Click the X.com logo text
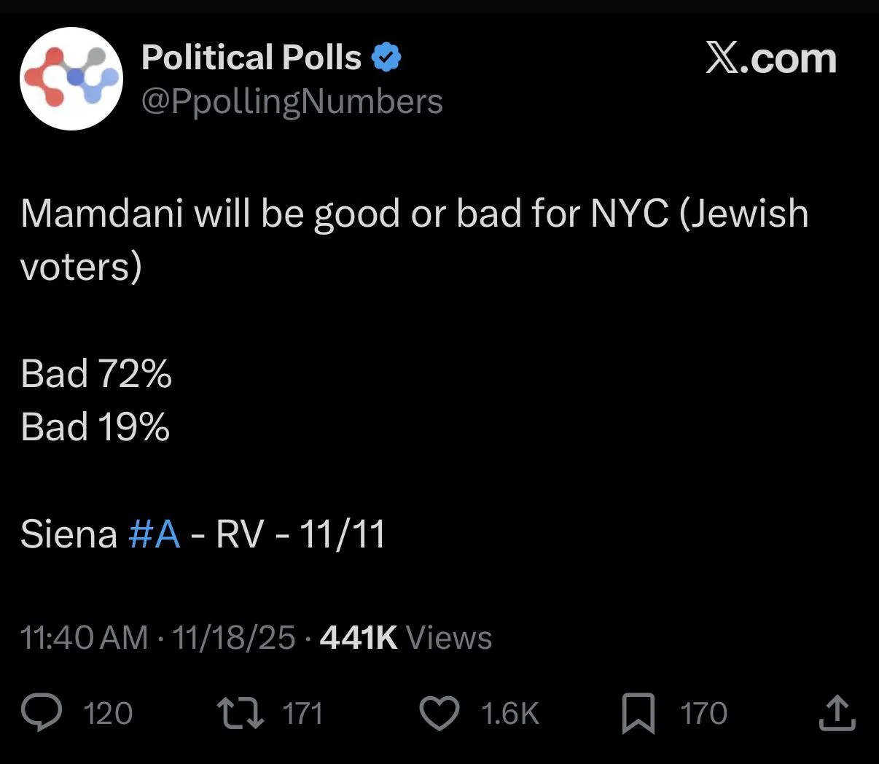Screen dimensions: 879x764 tap(770, 58)
